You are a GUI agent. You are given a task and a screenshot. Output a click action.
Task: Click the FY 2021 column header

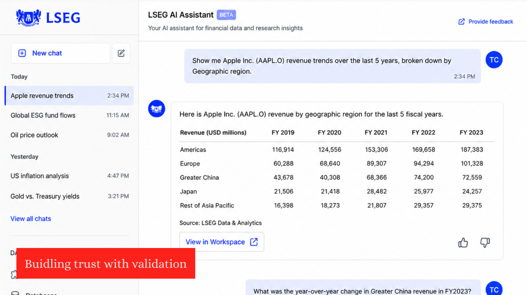click(x=376, y=133)
